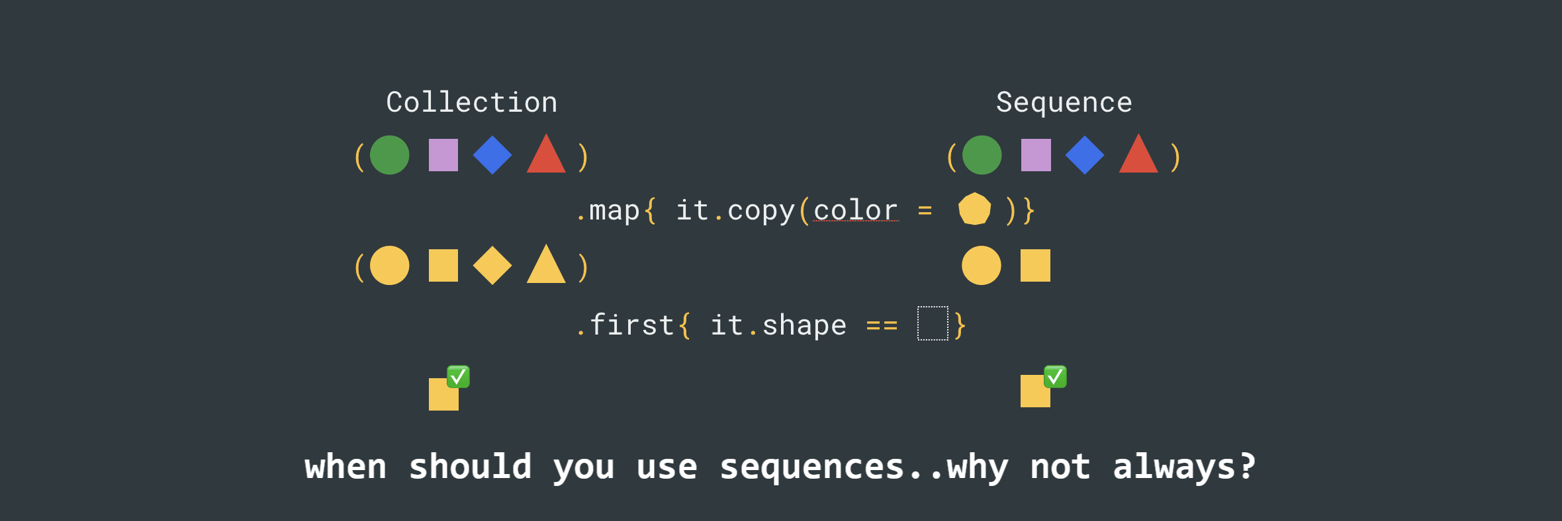Click the underlined word "color"

[855, 210]
